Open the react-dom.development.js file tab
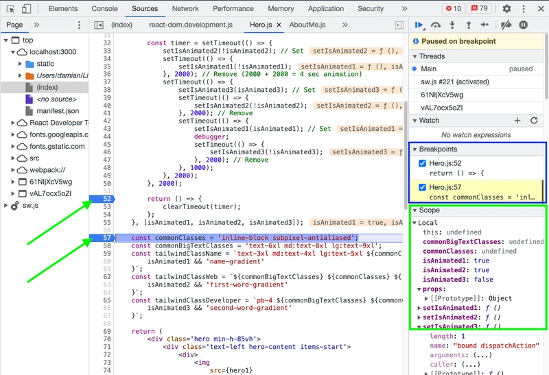 pos(191,25)
